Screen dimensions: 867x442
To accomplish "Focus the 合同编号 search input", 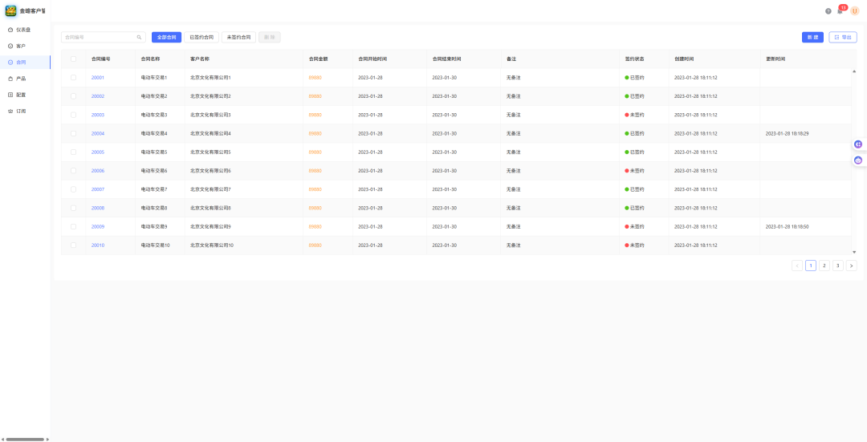I will pyautogui.click(x=100, y=38).
